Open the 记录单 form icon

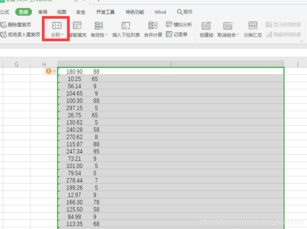click(x=169, y=34)
